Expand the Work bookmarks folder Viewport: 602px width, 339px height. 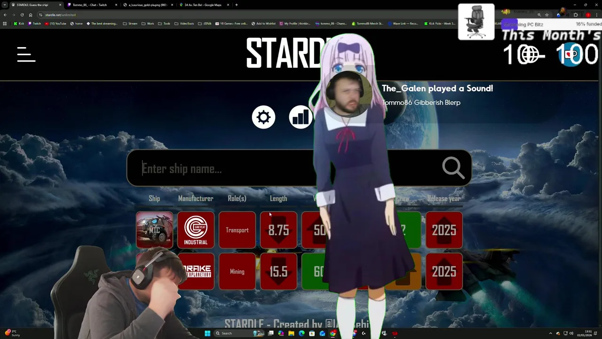coord(148,24)
